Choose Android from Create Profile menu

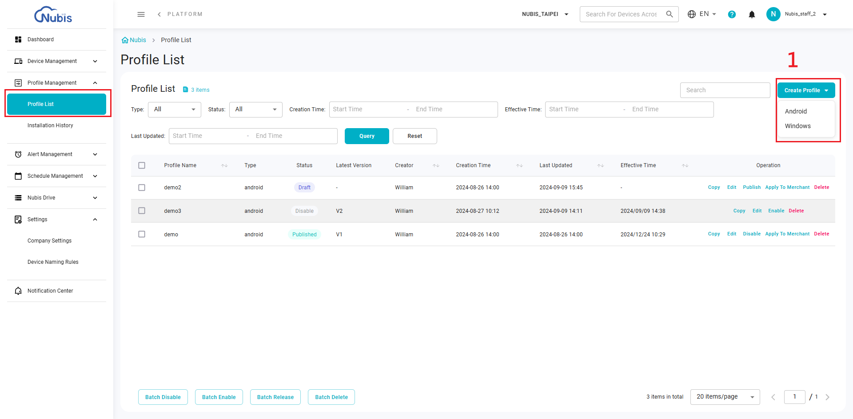click(796, 111)
